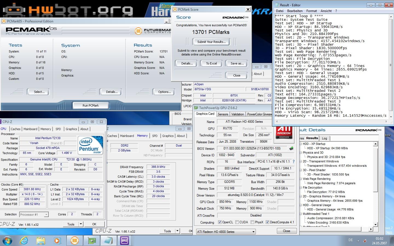The image size is (394, 246).
Task: Launch Internet Explorer from the taskbar
Action: (x=24, y=241)
